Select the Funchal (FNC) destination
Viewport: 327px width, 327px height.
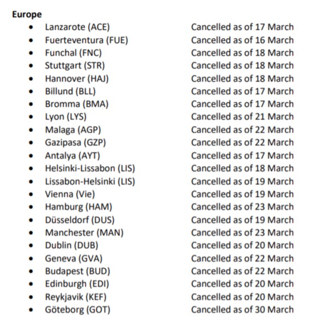(74, 53)
